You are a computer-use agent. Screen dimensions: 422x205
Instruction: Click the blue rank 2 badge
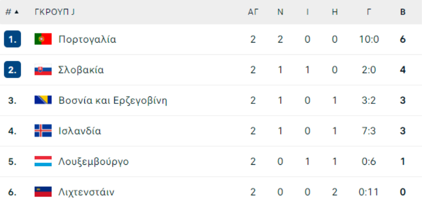coord(12,70)
